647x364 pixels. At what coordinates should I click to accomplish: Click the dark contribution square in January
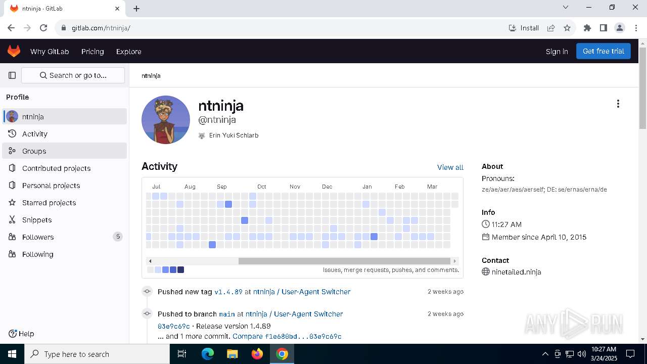point(374,237)
